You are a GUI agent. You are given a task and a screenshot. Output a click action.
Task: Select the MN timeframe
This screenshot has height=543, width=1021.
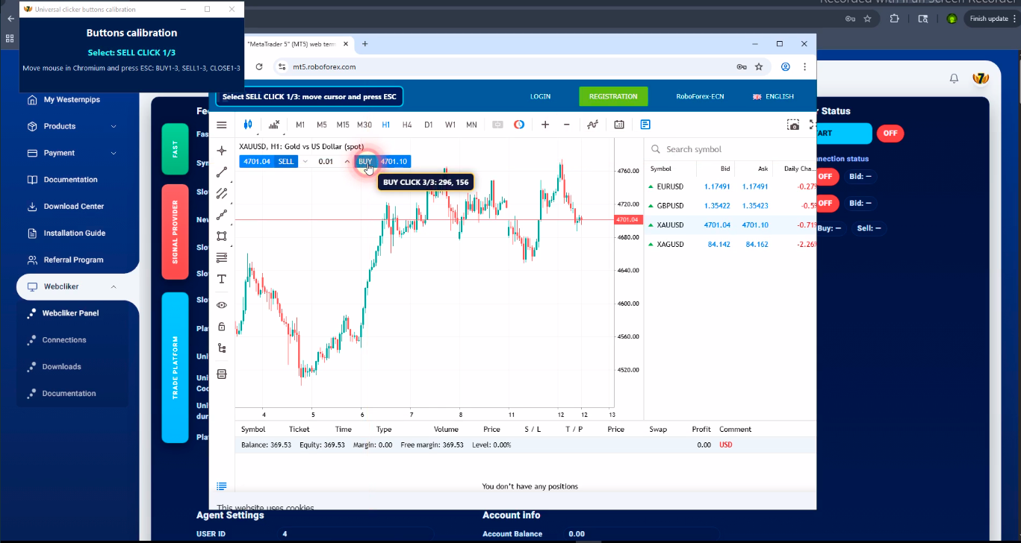coord(471,125)
